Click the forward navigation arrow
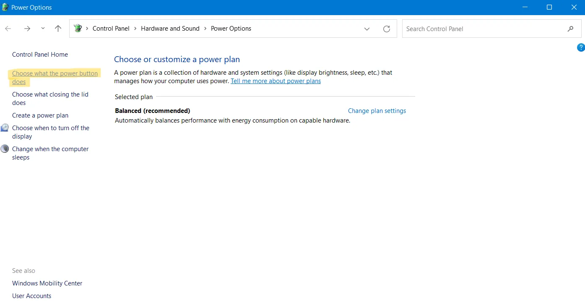This screenshot has width=585, height=301. pyautogui.click(x=27, y=28)
